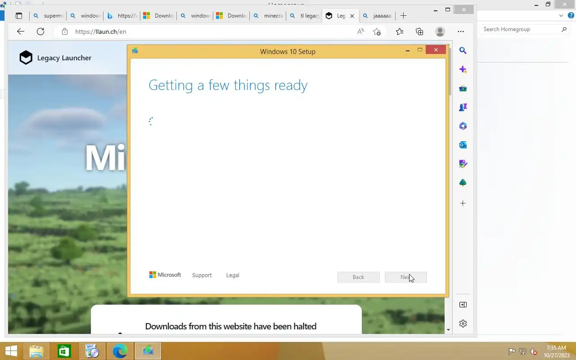The width and height of the screenshot is (576, 360).
Task: Switch to the 'superm' search tab
Action: click(x=48, y=16)
